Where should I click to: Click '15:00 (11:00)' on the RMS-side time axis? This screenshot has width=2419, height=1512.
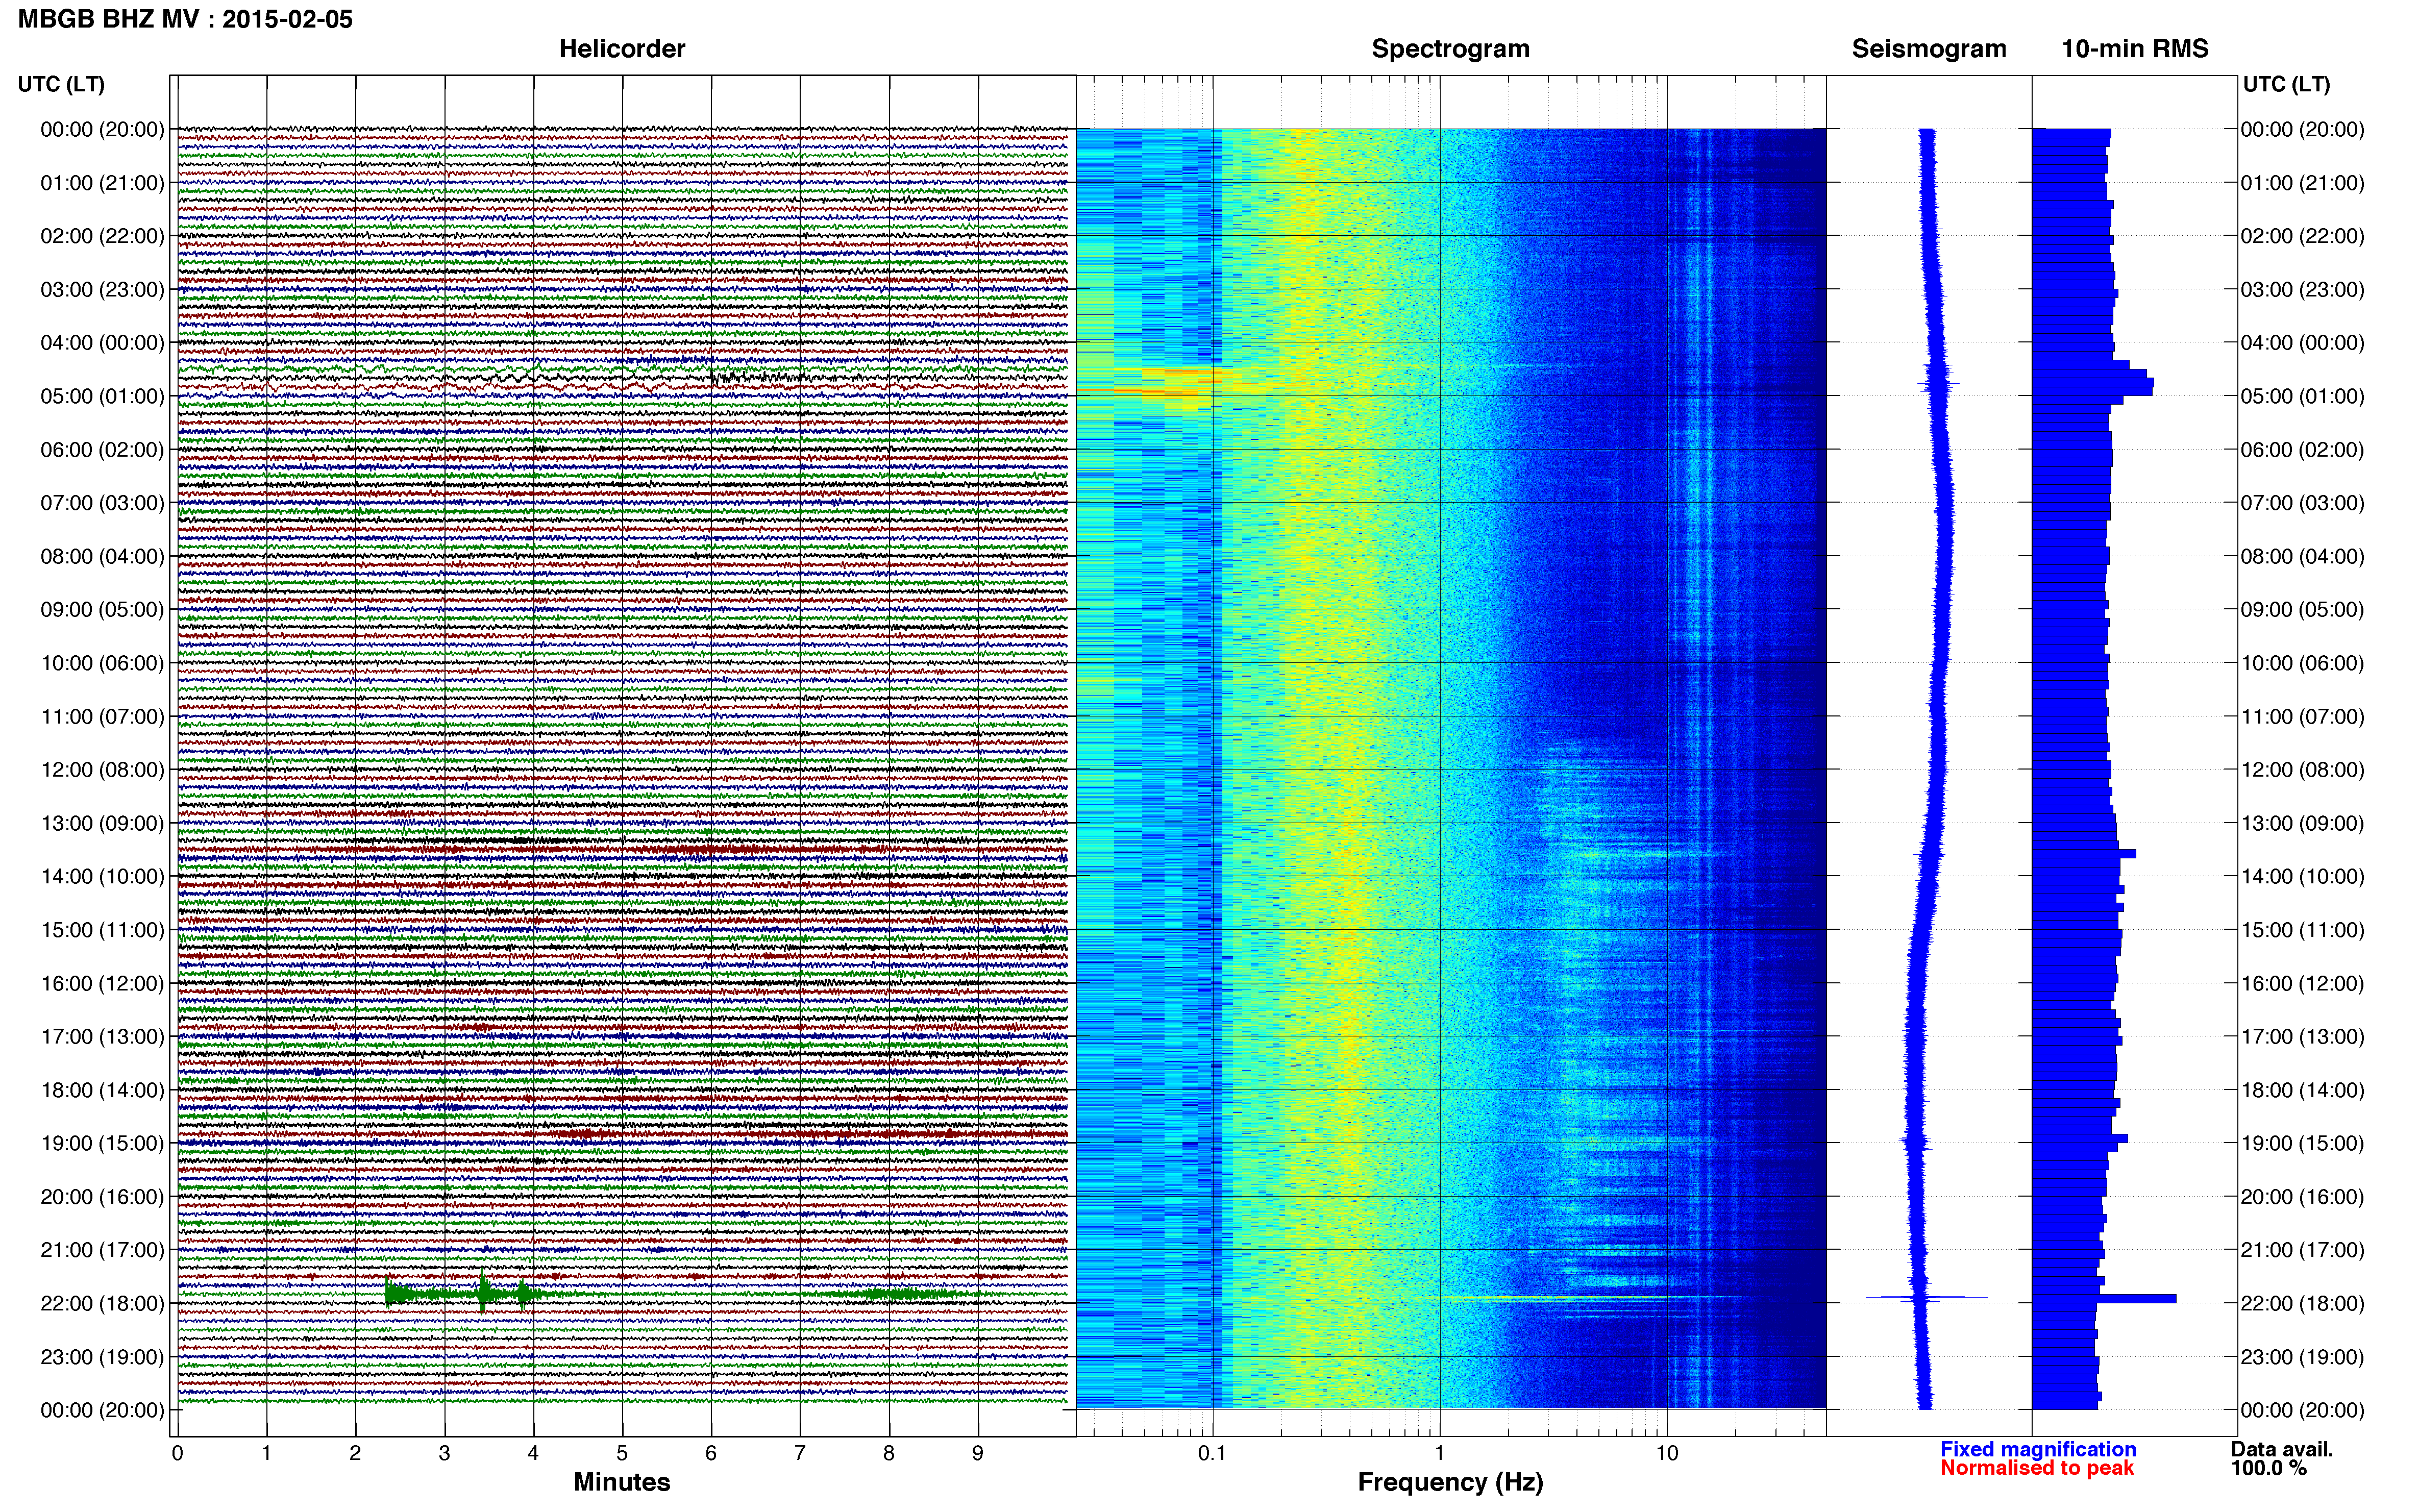2302,930
